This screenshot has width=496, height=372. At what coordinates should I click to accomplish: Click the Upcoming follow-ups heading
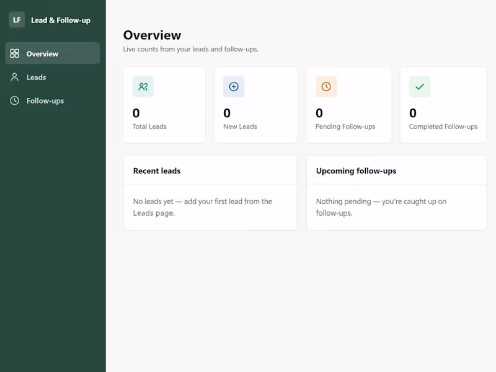(356, 171)
